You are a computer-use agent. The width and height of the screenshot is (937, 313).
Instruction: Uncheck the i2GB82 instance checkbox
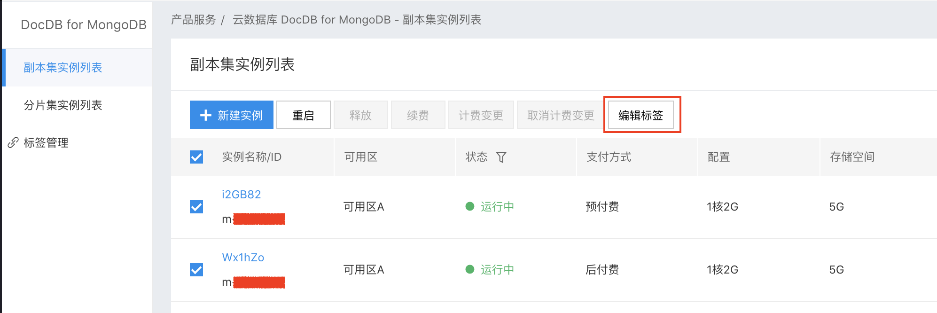196,207
